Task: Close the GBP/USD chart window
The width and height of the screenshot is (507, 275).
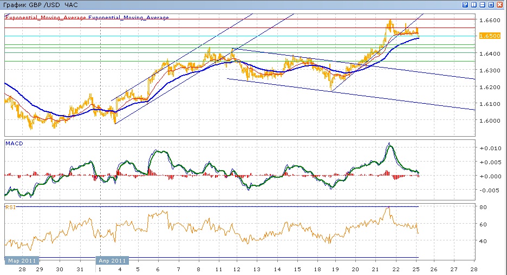Action: click(500, 4)
